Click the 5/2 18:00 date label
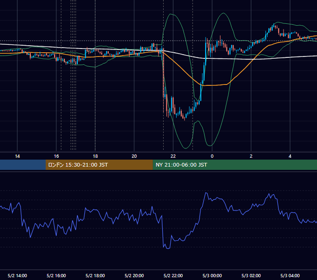The width and height of the screenshot is (317, 280). tap(95, 275)
